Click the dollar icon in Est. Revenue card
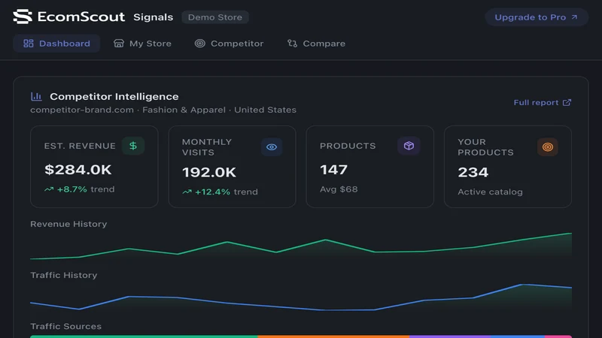The image size is (602, 338). point(133,146)
